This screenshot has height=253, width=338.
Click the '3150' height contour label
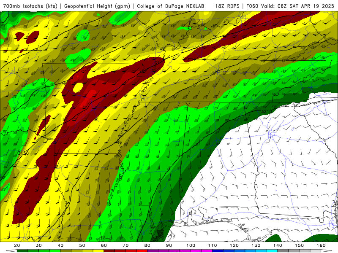click(x=23, y=153)
